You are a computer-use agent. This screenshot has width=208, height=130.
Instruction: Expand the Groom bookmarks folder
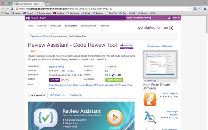click(142, 13)
